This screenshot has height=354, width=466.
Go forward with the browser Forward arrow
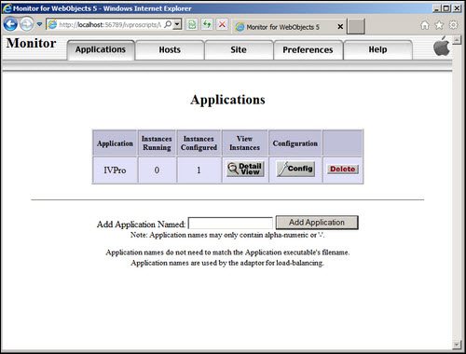(x=27, y=24)
